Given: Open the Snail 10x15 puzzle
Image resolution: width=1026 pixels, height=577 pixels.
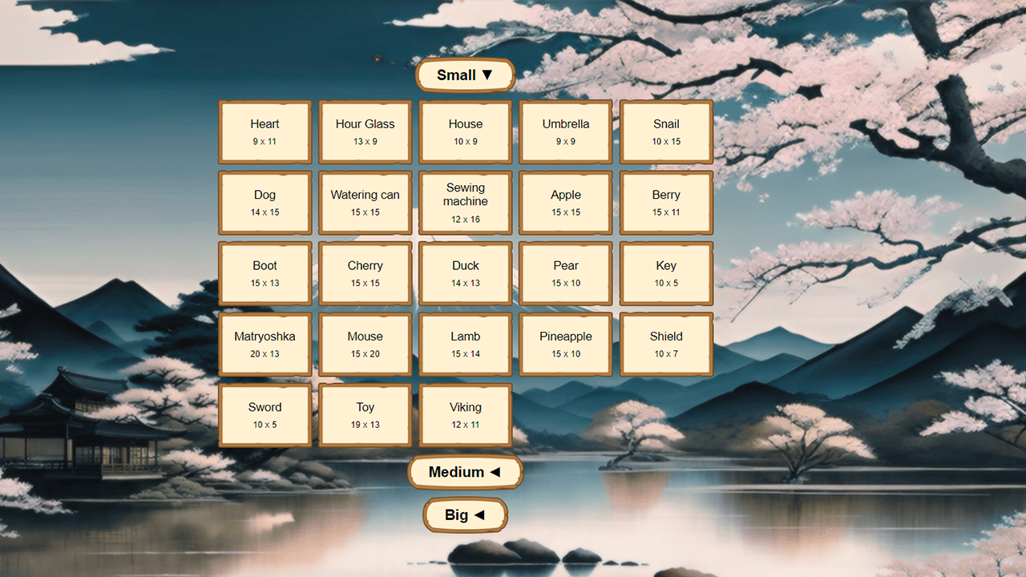Looking at the screenshot, I should click(666, 131).
